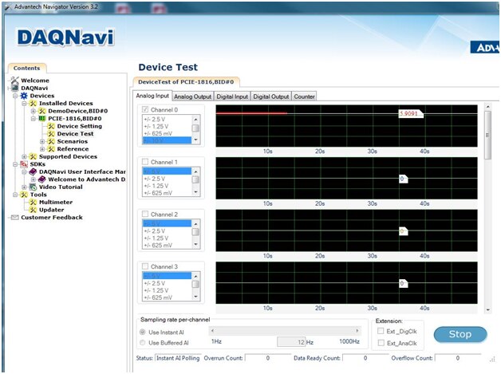Image resolution: width=501 pixels, height=374 pixels.
Task: Toggle the Channel 0 checkbox
Action: tap(145, 109)
